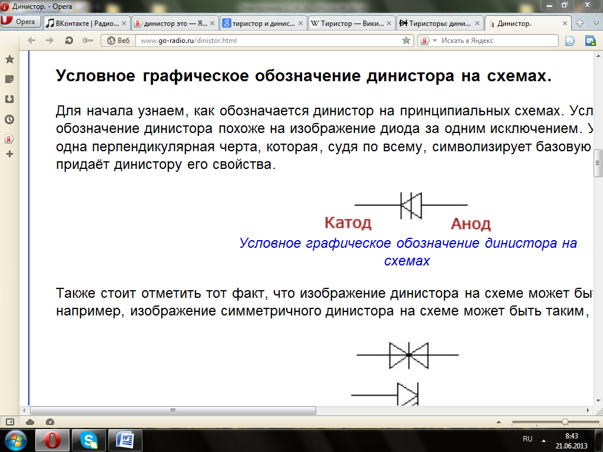Click the symmetric dinistor symbol image
Viewport: 603px width, 452px height.
(408, 355)
